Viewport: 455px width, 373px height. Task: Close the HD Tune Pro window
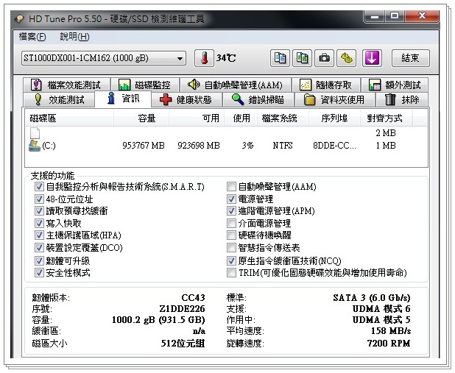click(x=422, y=16)
